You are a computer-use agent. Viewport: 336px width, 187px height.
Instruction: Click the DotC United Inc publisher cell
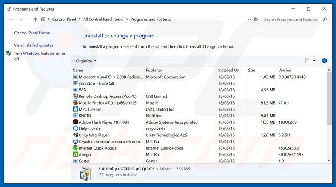click(160, 109)
